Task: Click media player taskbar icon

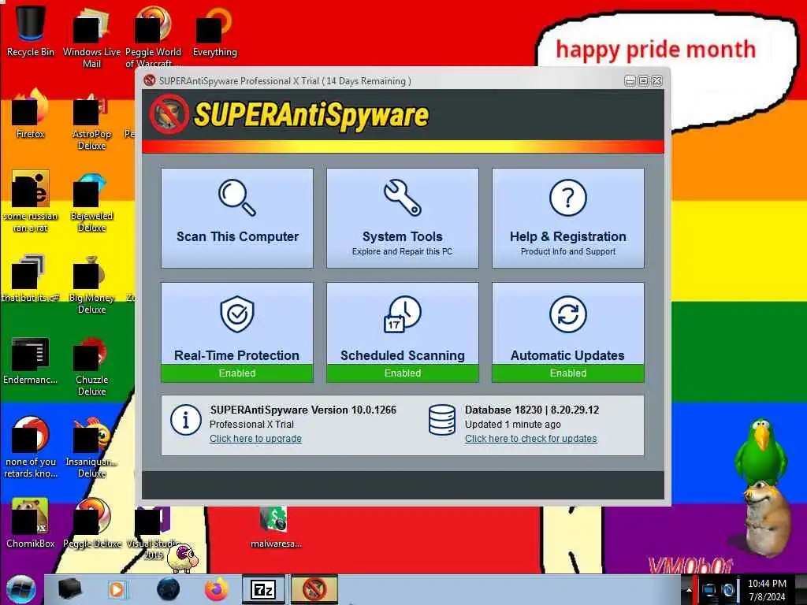Action: click(117, 589)
